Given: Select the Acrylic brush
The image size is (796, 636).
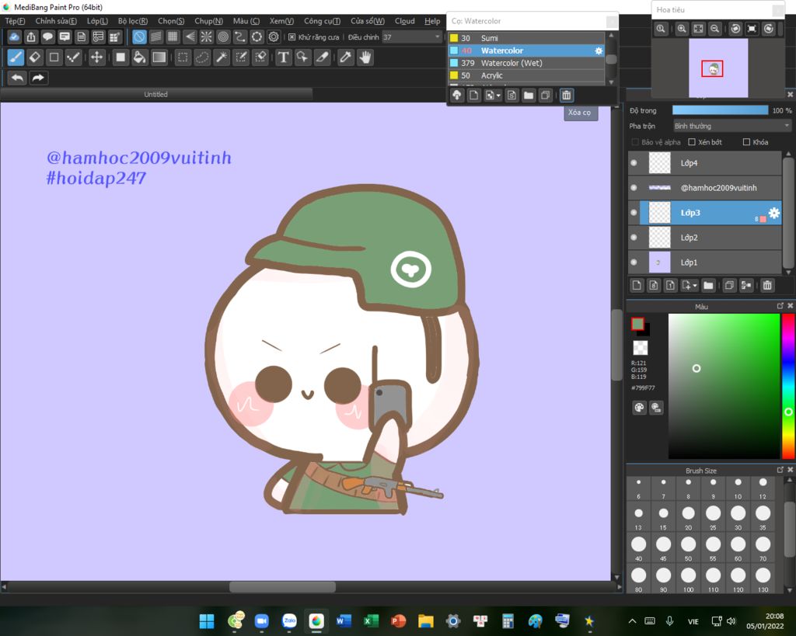Looking at the screenshot, I should point(526,75).
